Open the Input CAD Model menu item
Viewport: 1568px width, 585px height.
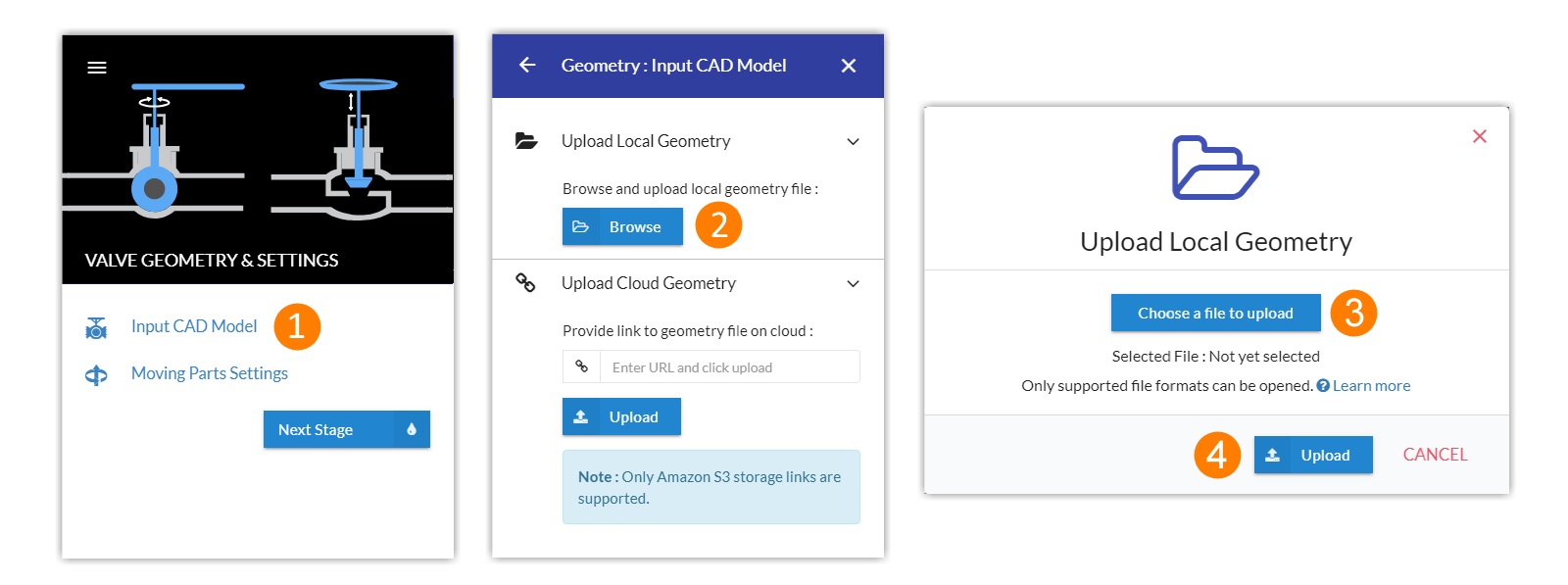[194, 326]
